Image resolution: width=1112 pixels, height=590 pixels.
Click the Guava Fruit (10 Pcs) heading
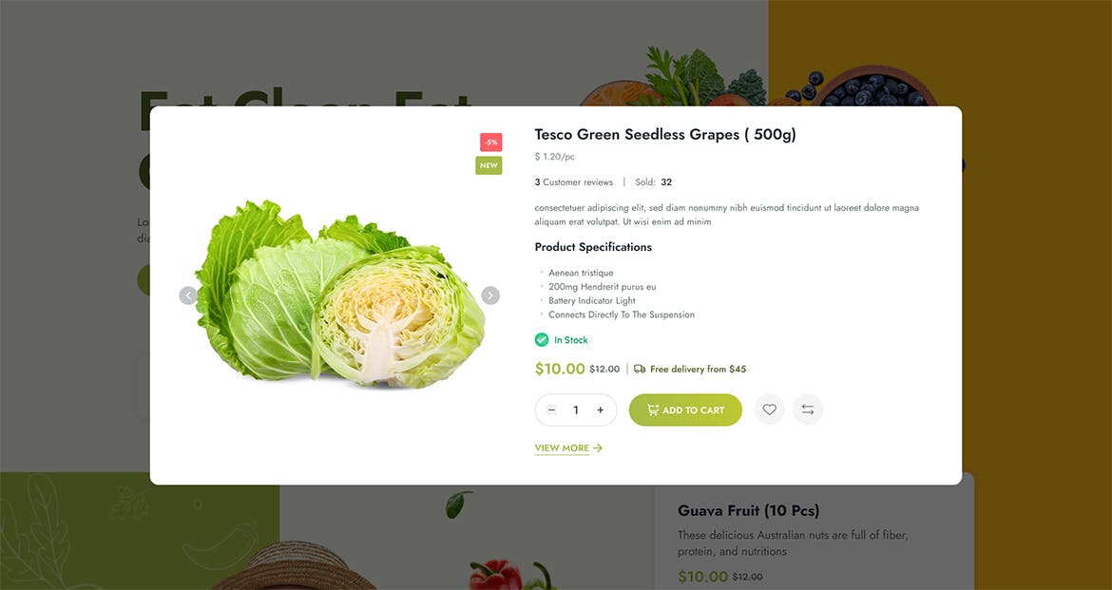[x=748, y=511]
